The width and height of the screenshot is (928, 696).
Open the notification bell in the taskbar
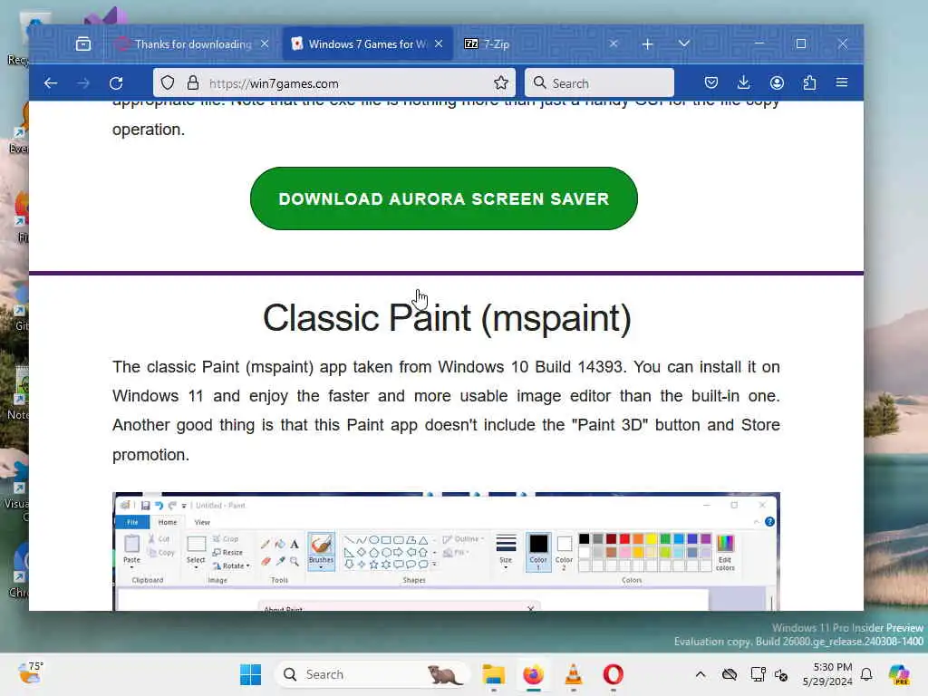pos(866,674)
